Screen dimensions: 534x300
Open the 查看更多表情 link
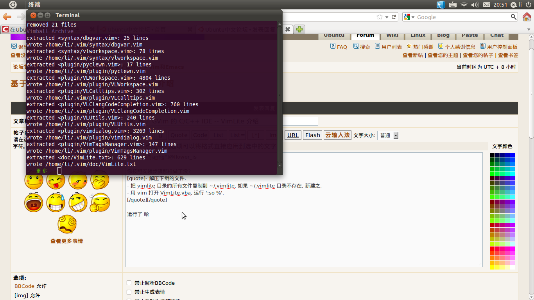pyautogui.click(x=66, y=241)
